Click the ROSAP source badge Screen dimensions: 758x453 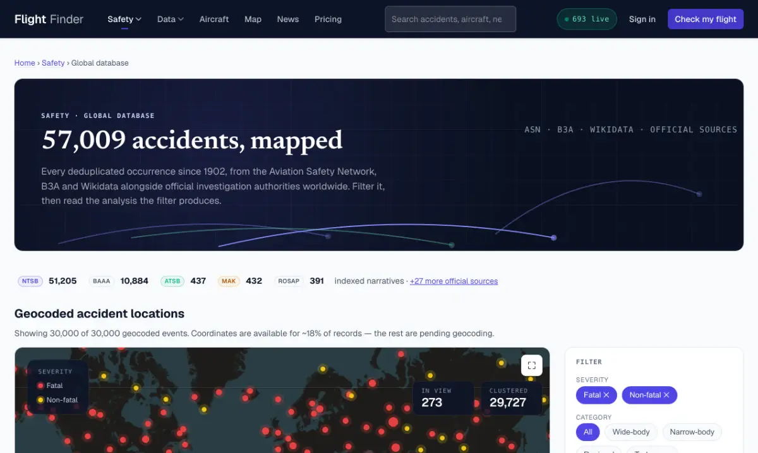click(x=289, y=281)
